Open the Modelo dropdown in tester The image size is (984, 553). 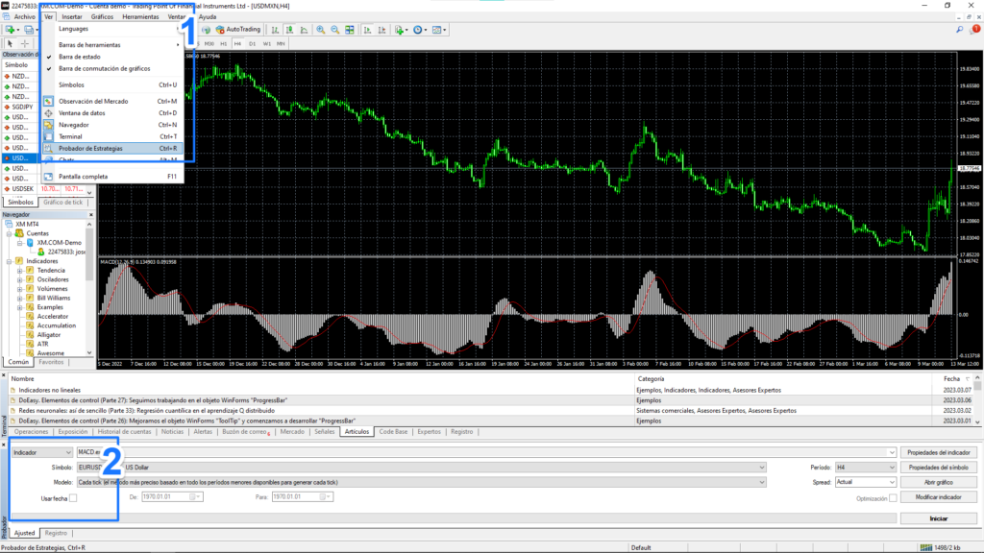pos(421,483)
